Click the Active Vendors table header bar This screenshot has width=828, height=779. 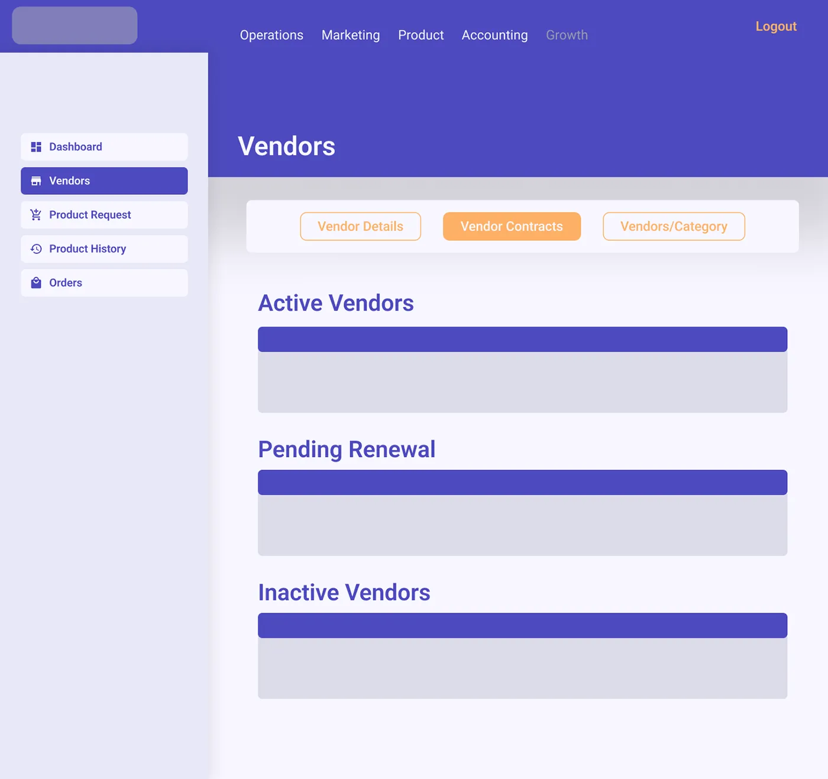click(x=522, y=340)
